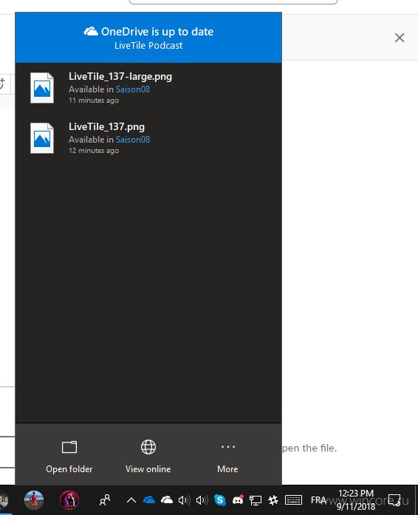The image size is (418, 515).
Task: Open the People taskbar icon
Action: (105, 500)
